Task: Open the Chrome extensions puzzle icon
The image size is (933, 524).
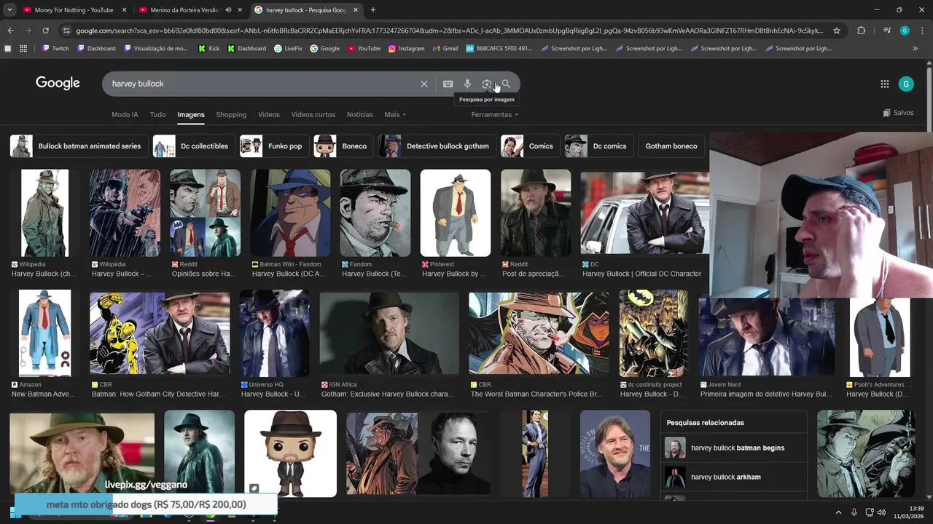Action: tap(862, 31)
